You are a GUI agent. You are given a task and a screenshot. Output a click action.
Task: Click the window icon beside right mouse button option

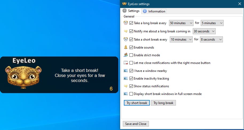(126, 63)
